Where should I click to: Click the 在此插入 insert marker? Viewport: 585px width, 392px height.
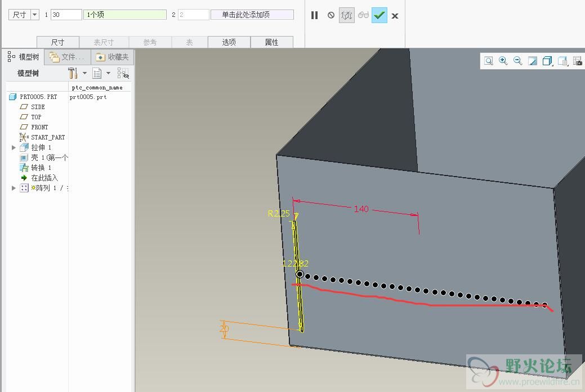39,178
